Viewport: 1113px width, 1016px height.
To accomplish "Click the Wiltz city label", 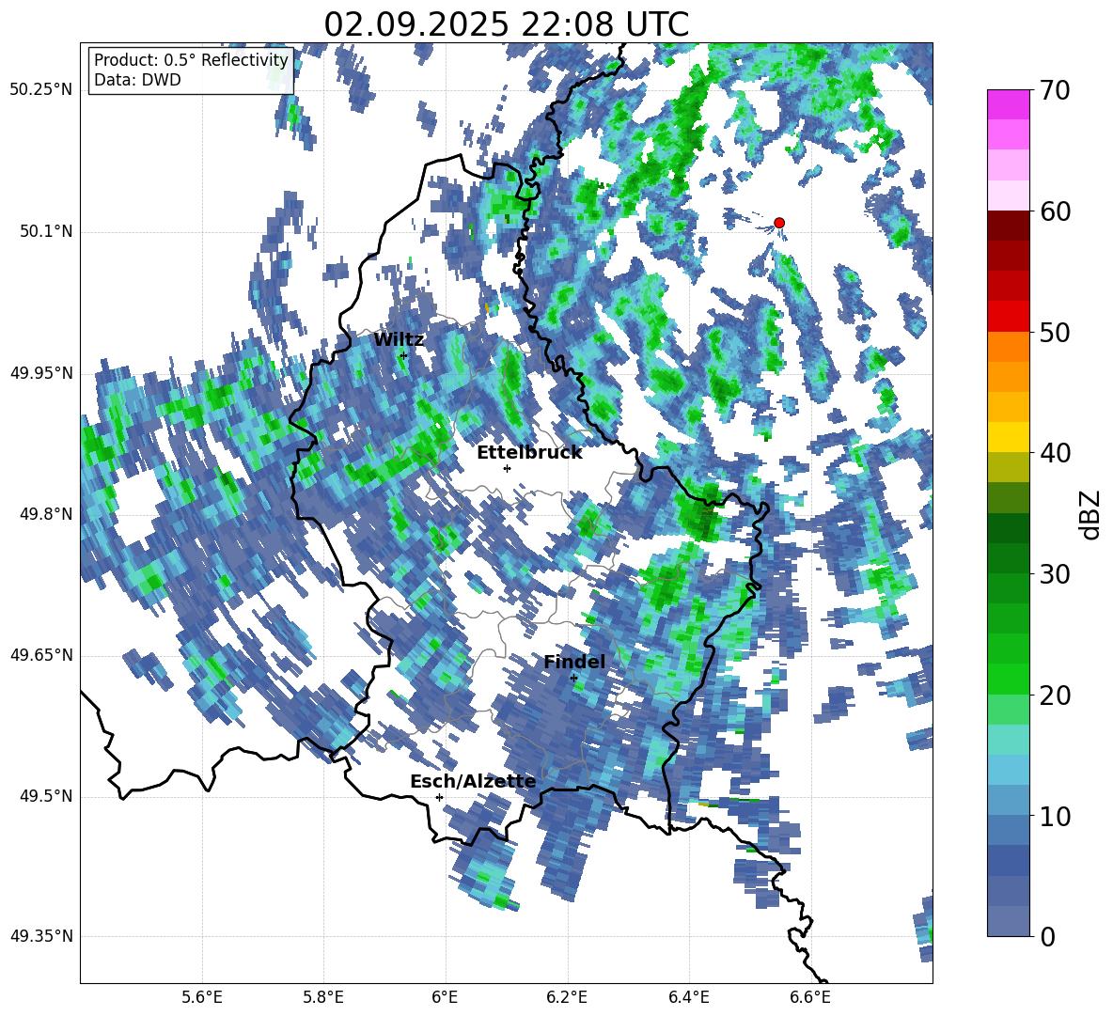I will coord(399,340).
